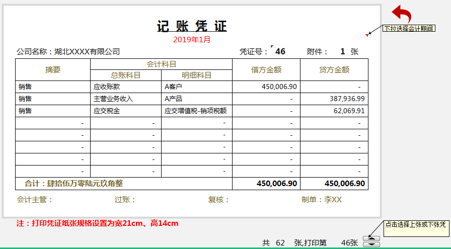This screenshot has height=249, width=451.
Task: Select the credit amount 387,936.99
Action: (334, 99)
